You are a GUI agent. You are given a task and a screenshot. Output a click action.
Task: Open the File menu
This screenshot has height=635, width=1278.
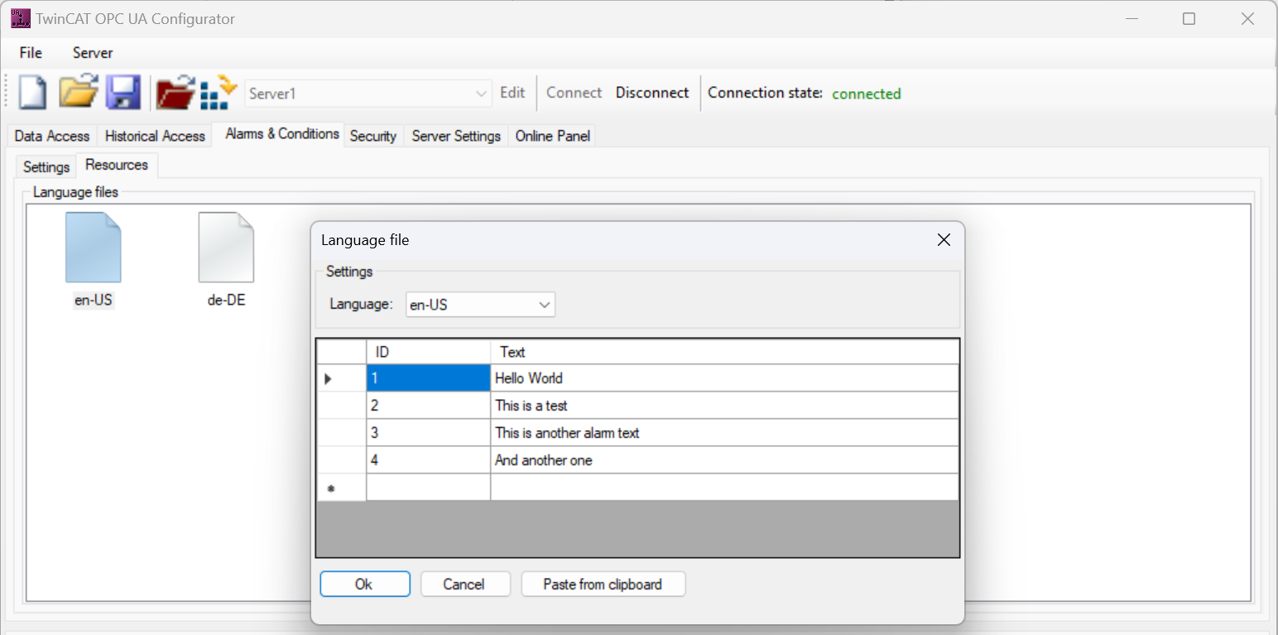(31, 52)
